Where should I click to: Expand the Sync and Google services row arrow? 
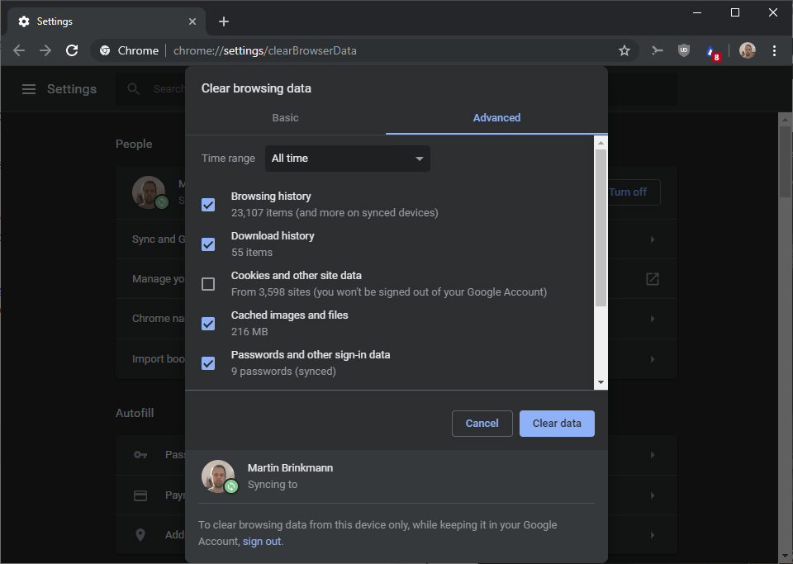click(653, 239)
